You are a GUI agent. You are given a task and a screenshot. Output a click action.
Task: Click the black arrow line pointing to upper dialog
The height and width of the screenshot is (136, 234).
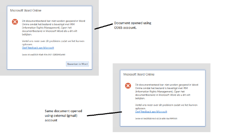103,26
